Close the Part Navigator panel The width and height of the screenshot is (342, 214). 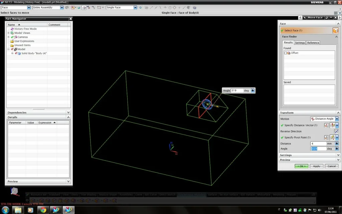click(70, 19)
